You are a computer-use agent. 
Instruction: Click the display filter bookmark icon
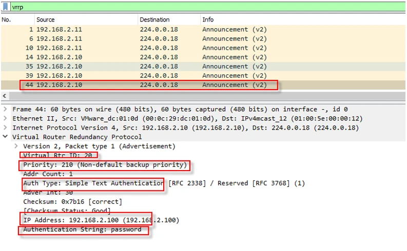5,7
